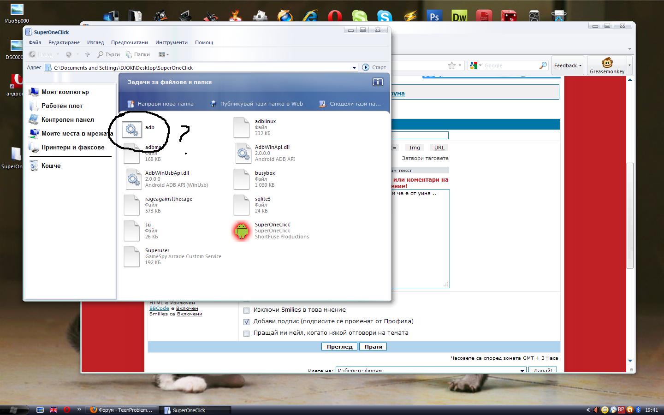Click the Google search input field
Viewport: 664px width, 415px height.
tap(510, 65)
